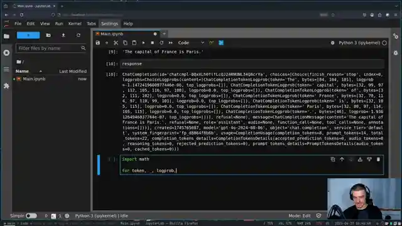Move the active cell up

point(342,159)
